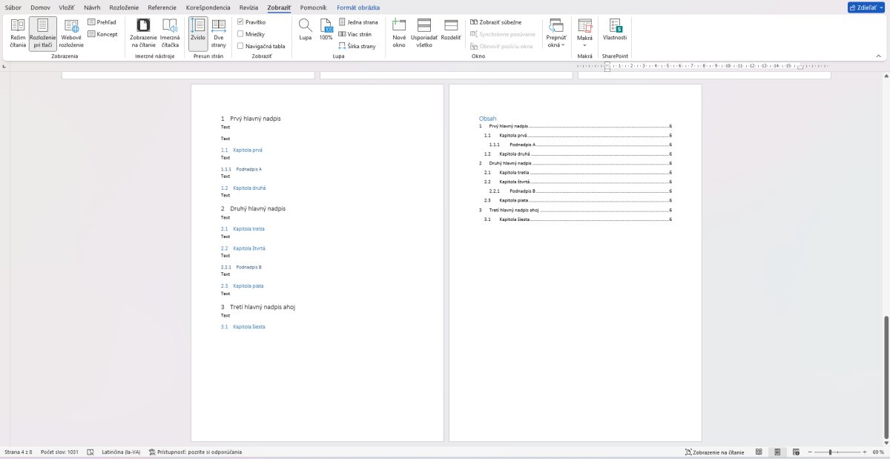
Task: Choose Šírka strany zoom option
Action: (357, 46)
